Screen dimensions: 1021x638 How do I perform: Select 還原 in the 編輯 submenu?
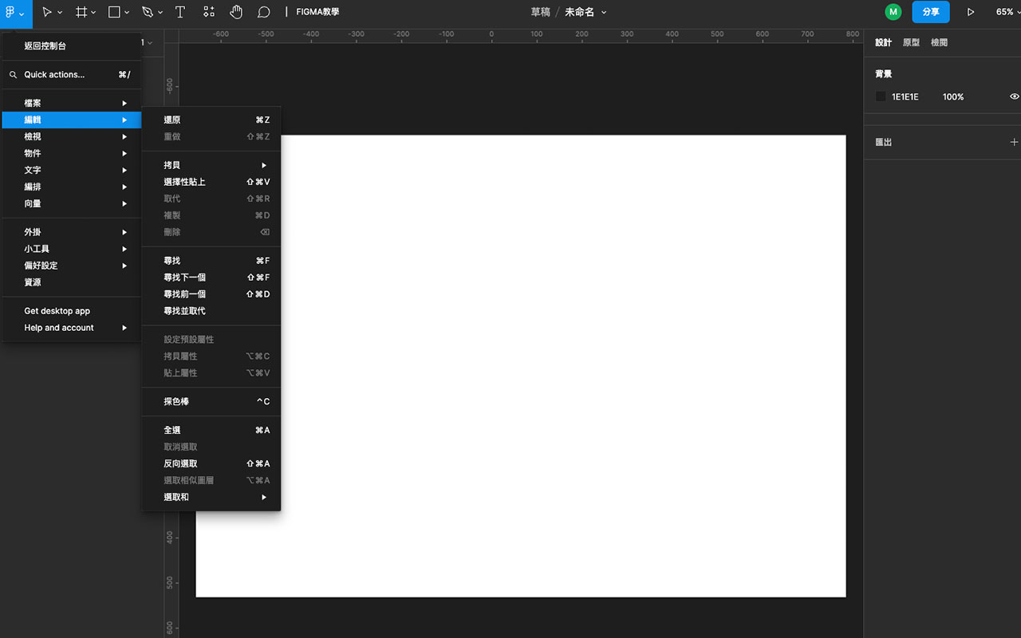pos(173,119)
